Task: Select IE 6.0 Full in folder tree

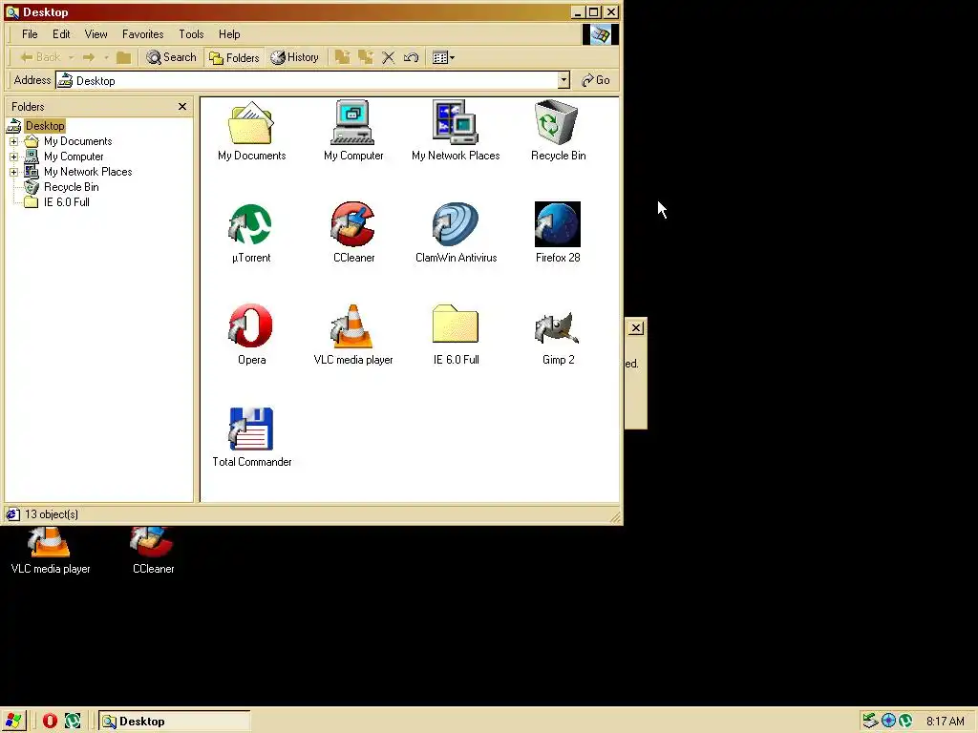Action: point(66,202)
